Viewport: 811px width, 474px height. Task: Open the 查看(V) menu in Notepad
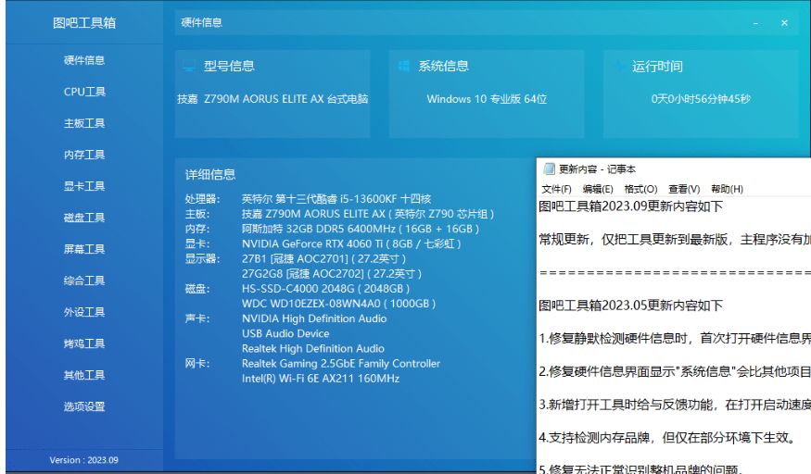pos(684,189)
